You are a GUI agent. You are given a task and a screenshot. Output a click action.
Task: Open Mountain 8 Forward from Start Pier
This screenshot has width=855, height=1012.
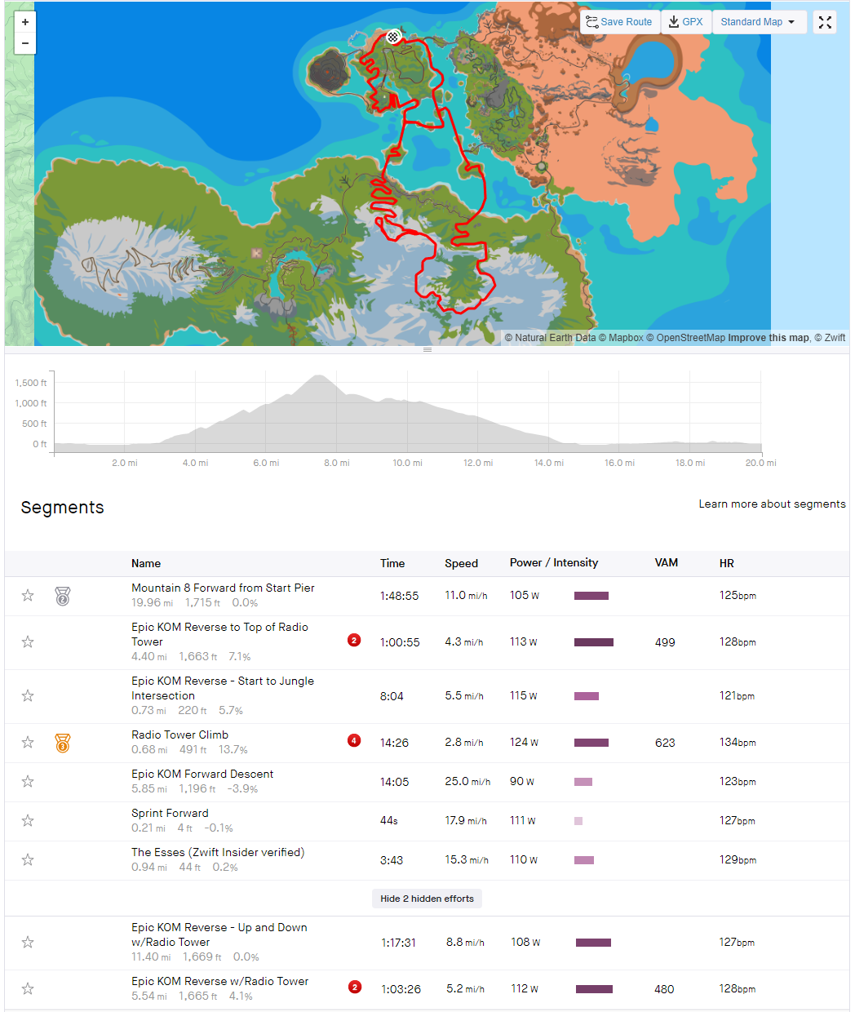click(x=223, y=588)
